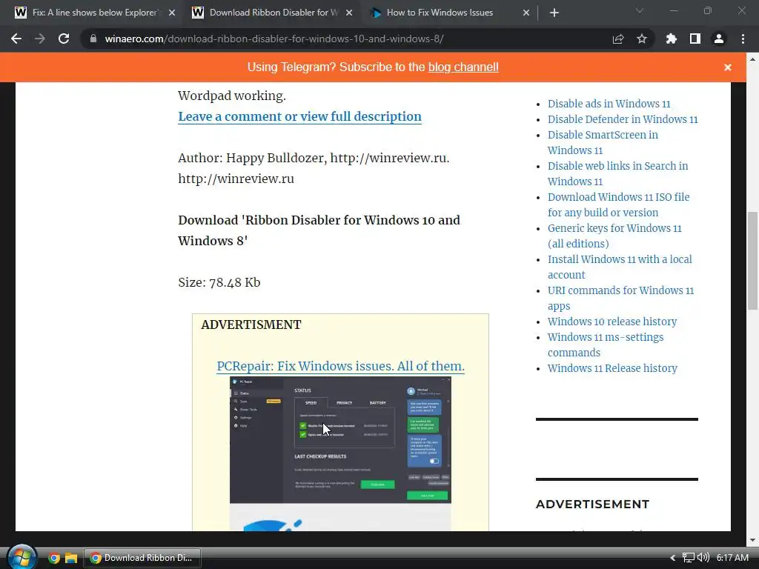Click the PCRepair ad screenshot
This screenshot has width=759, height=569.
pos(340,440)
